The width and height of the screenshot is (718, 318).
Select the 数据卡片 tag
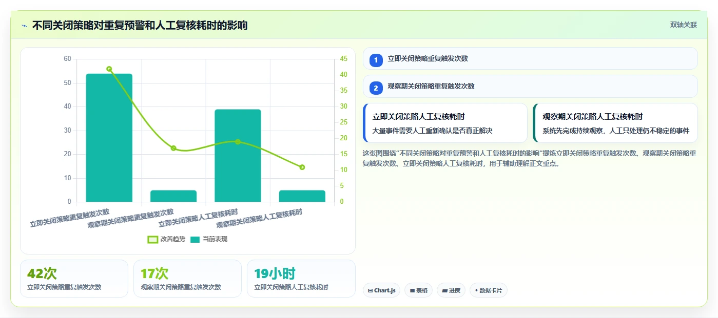(x=488, y=290)
